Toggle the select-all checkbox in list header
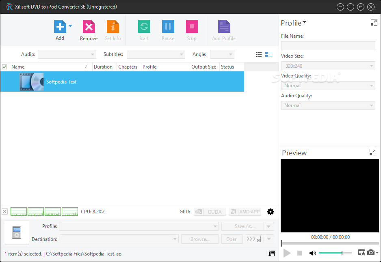The width and height of the screenshot is (381, 262). click(x=4, y=67)
